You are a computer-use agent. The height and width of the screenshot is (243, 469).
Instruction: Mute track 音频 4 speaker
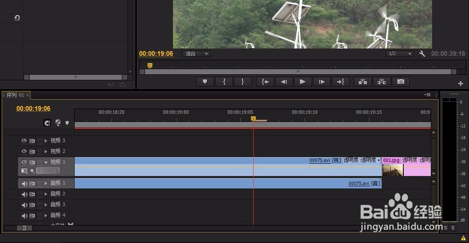click(x=24, y=216)
